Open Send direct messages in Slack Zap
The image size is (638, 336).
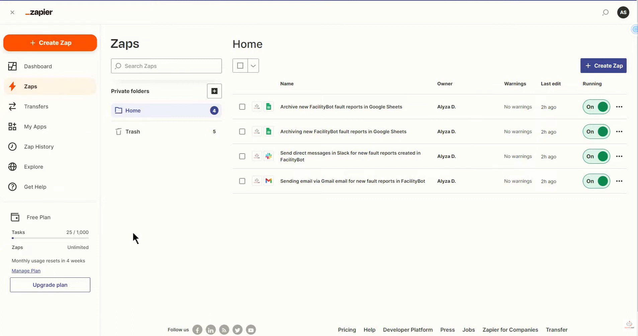coord(350,156)
